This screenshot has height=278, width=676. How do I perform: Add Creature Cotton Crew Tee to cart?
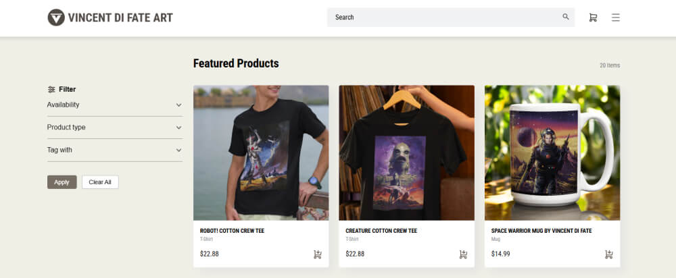(x=463, y=254)
